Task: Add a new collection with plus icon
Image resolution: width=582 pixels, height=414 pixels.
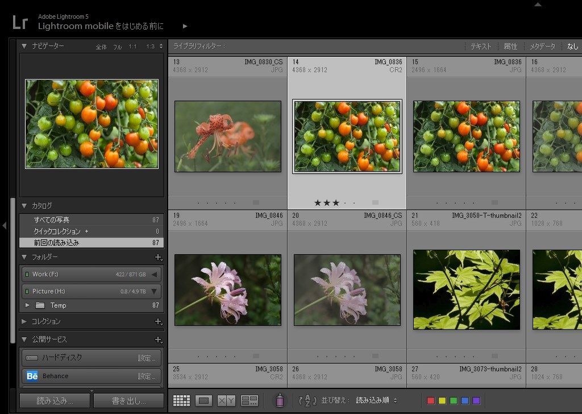Action: (x=159, y=321)
